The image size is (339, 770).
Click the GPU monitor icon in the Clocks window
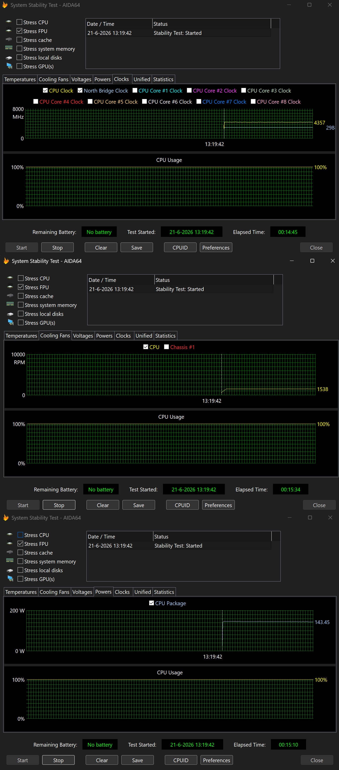(x=10, y=66)
